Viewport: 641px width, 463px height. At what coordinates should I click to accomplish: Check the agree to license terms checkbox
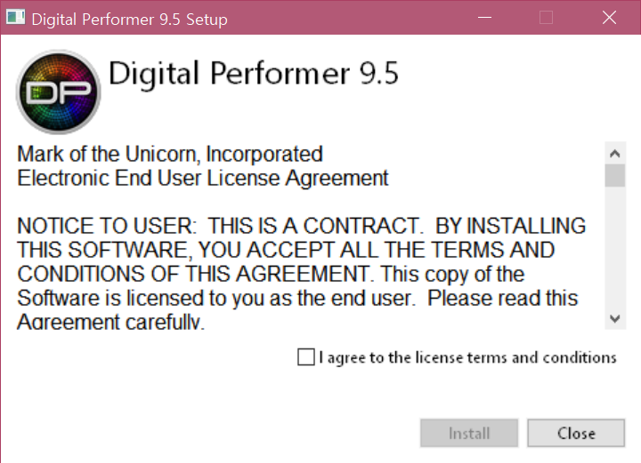click(306, 357)
